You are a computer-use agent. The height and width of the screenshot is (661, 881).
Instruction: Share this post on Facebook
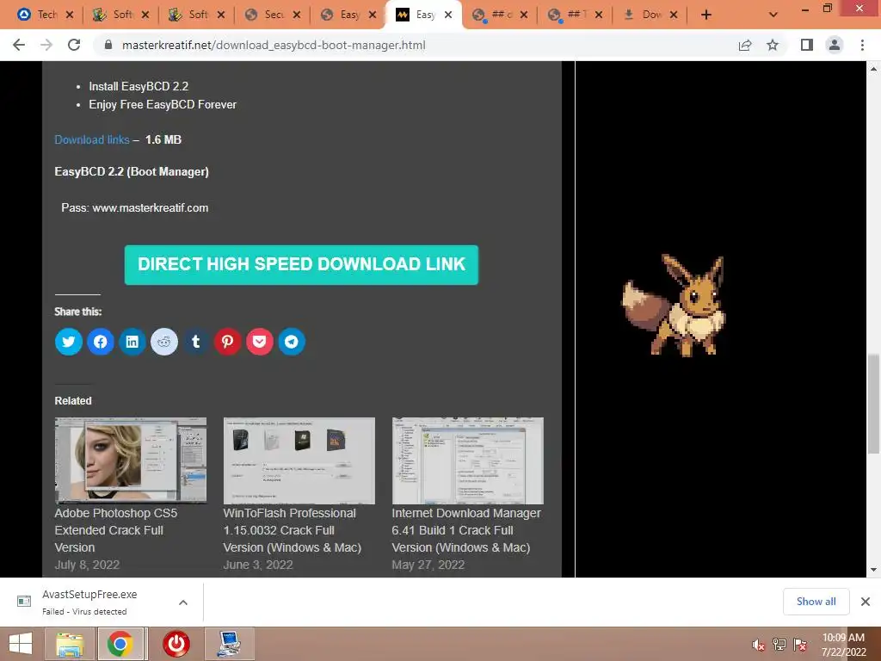[x=101, y=342]
